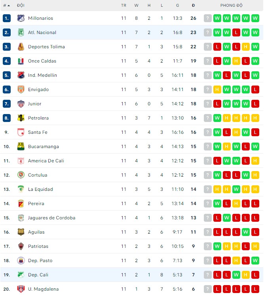Screen dimensions: 264x295
Task: Sort table by the G goals header
Action: tap(177, 6)
